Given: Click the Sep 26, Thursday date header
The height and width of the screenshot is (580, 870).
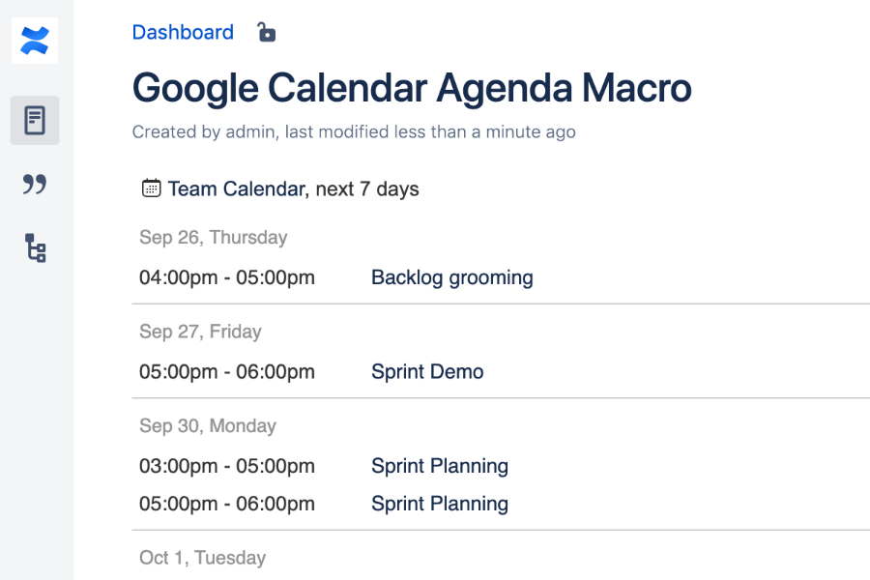Looking at the screenshot, I should pyautogui.click(x=214, y=238).
